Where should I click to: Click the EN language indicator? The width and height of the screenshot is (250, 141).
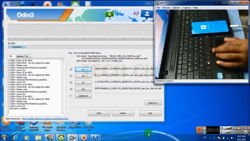205,137
